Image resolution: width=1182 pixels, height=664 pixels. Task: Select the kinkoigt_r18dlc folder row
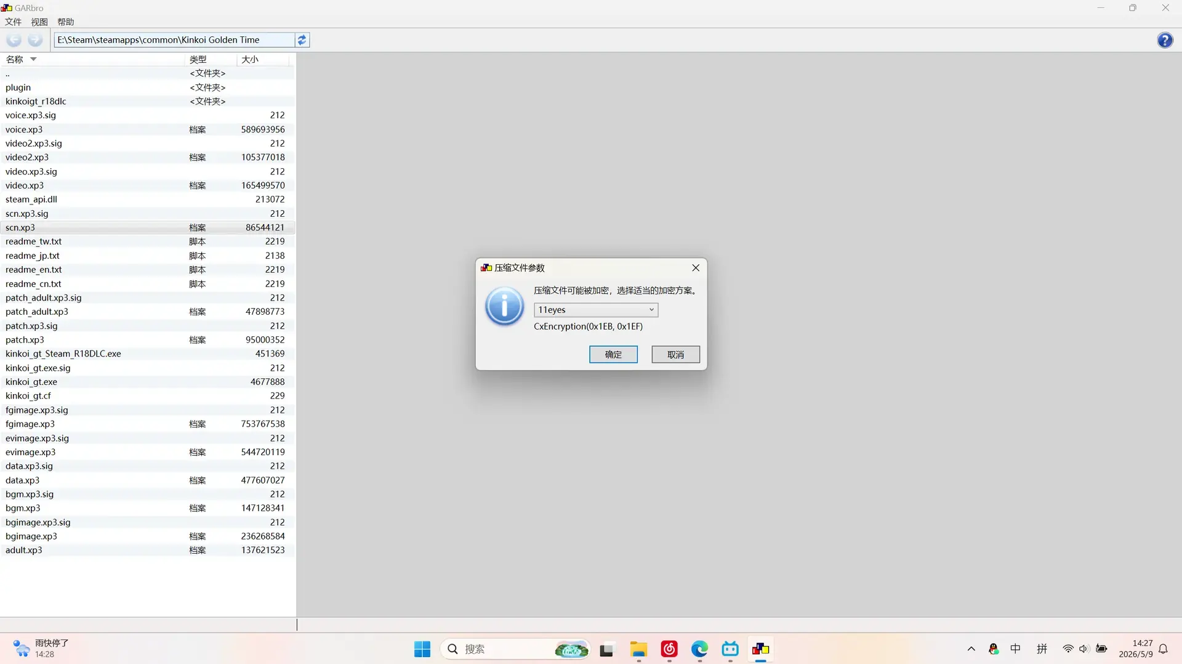click(148, 102)
